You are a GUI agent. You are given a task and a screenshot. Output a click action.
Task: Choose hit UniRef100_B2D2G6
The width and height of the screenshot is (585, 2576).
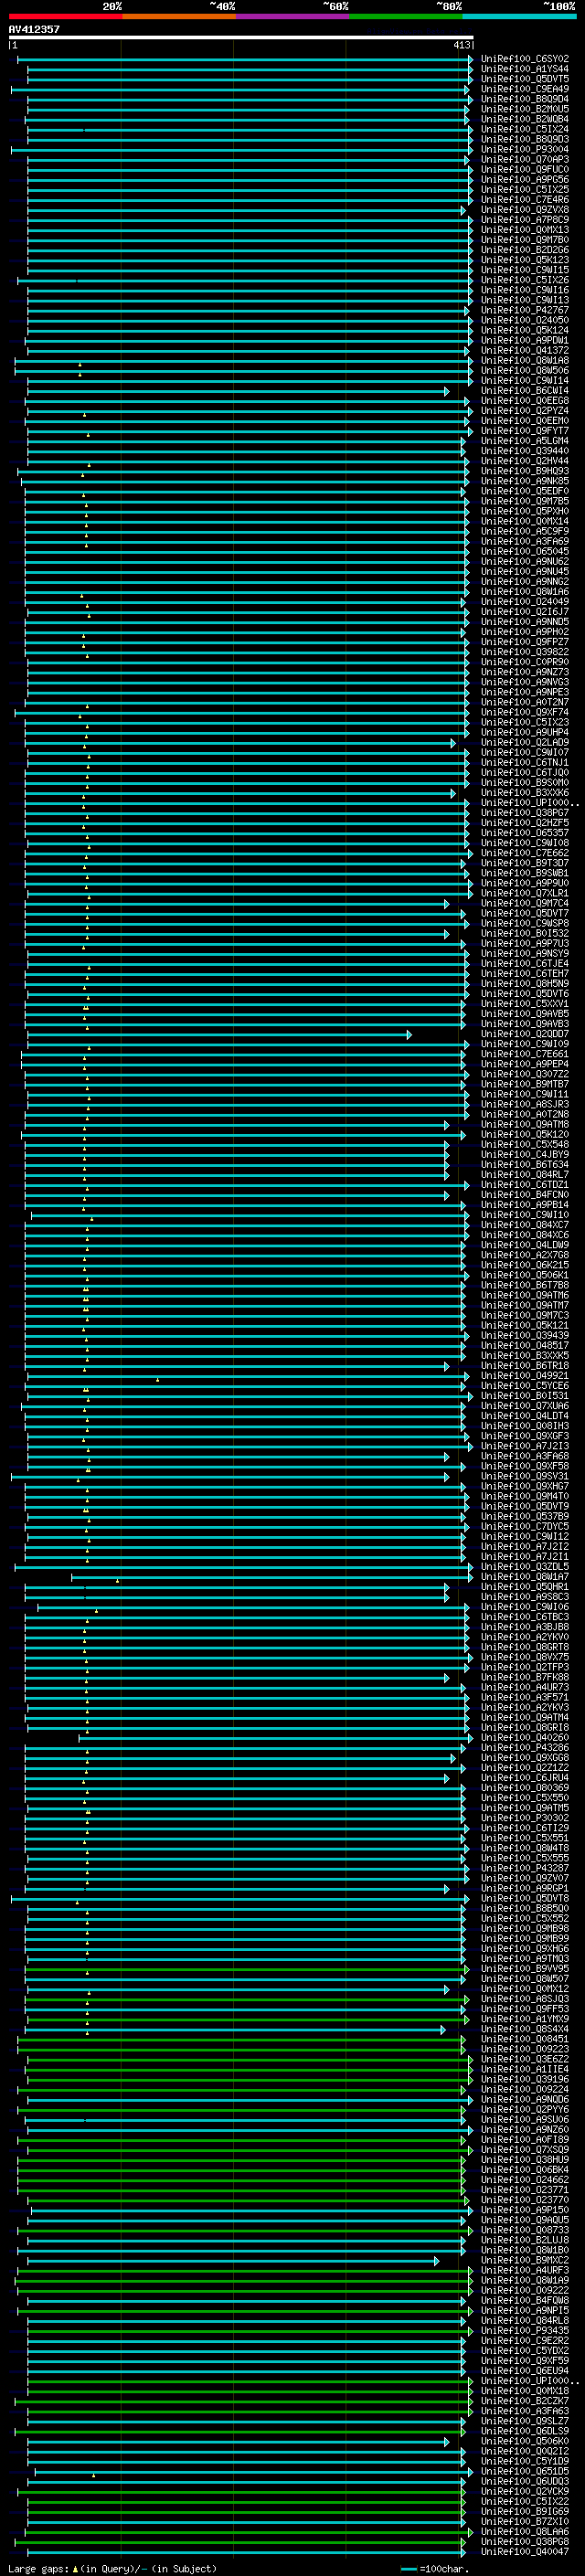pos(524,250)
